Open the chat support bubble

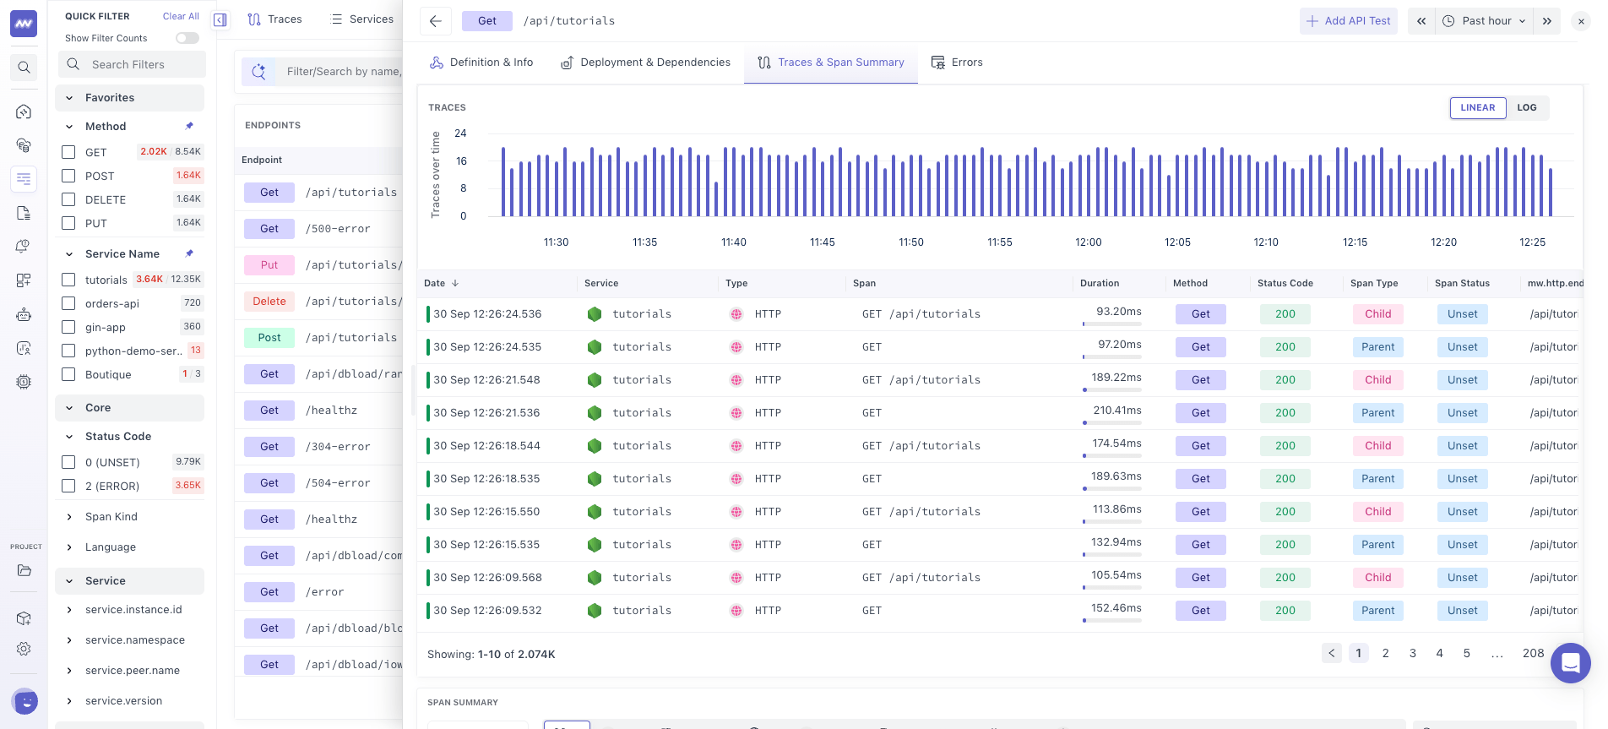click(x=1570, y=663)
